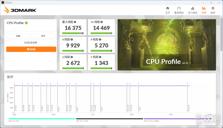This screenshot has width=223, height=128.
Task: Click the 加载 load button
Action: pos(18,36)
